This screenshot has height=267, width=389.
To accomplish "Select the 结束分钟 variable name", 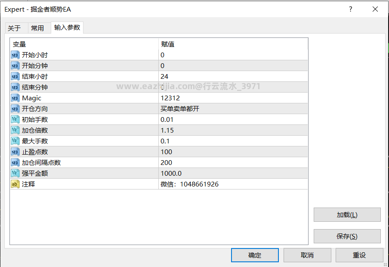I will coord(35,87).
